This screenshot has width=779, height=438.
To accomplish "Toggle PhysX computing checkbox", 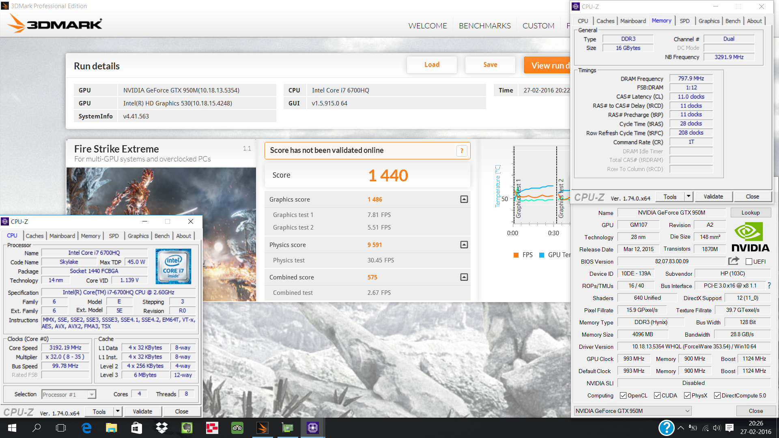I will [x=687, y=395].
